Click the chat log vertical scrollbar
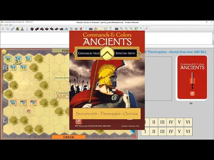This screenshot has width=214, height=160. pyautogui.click(x=213, y=38)
